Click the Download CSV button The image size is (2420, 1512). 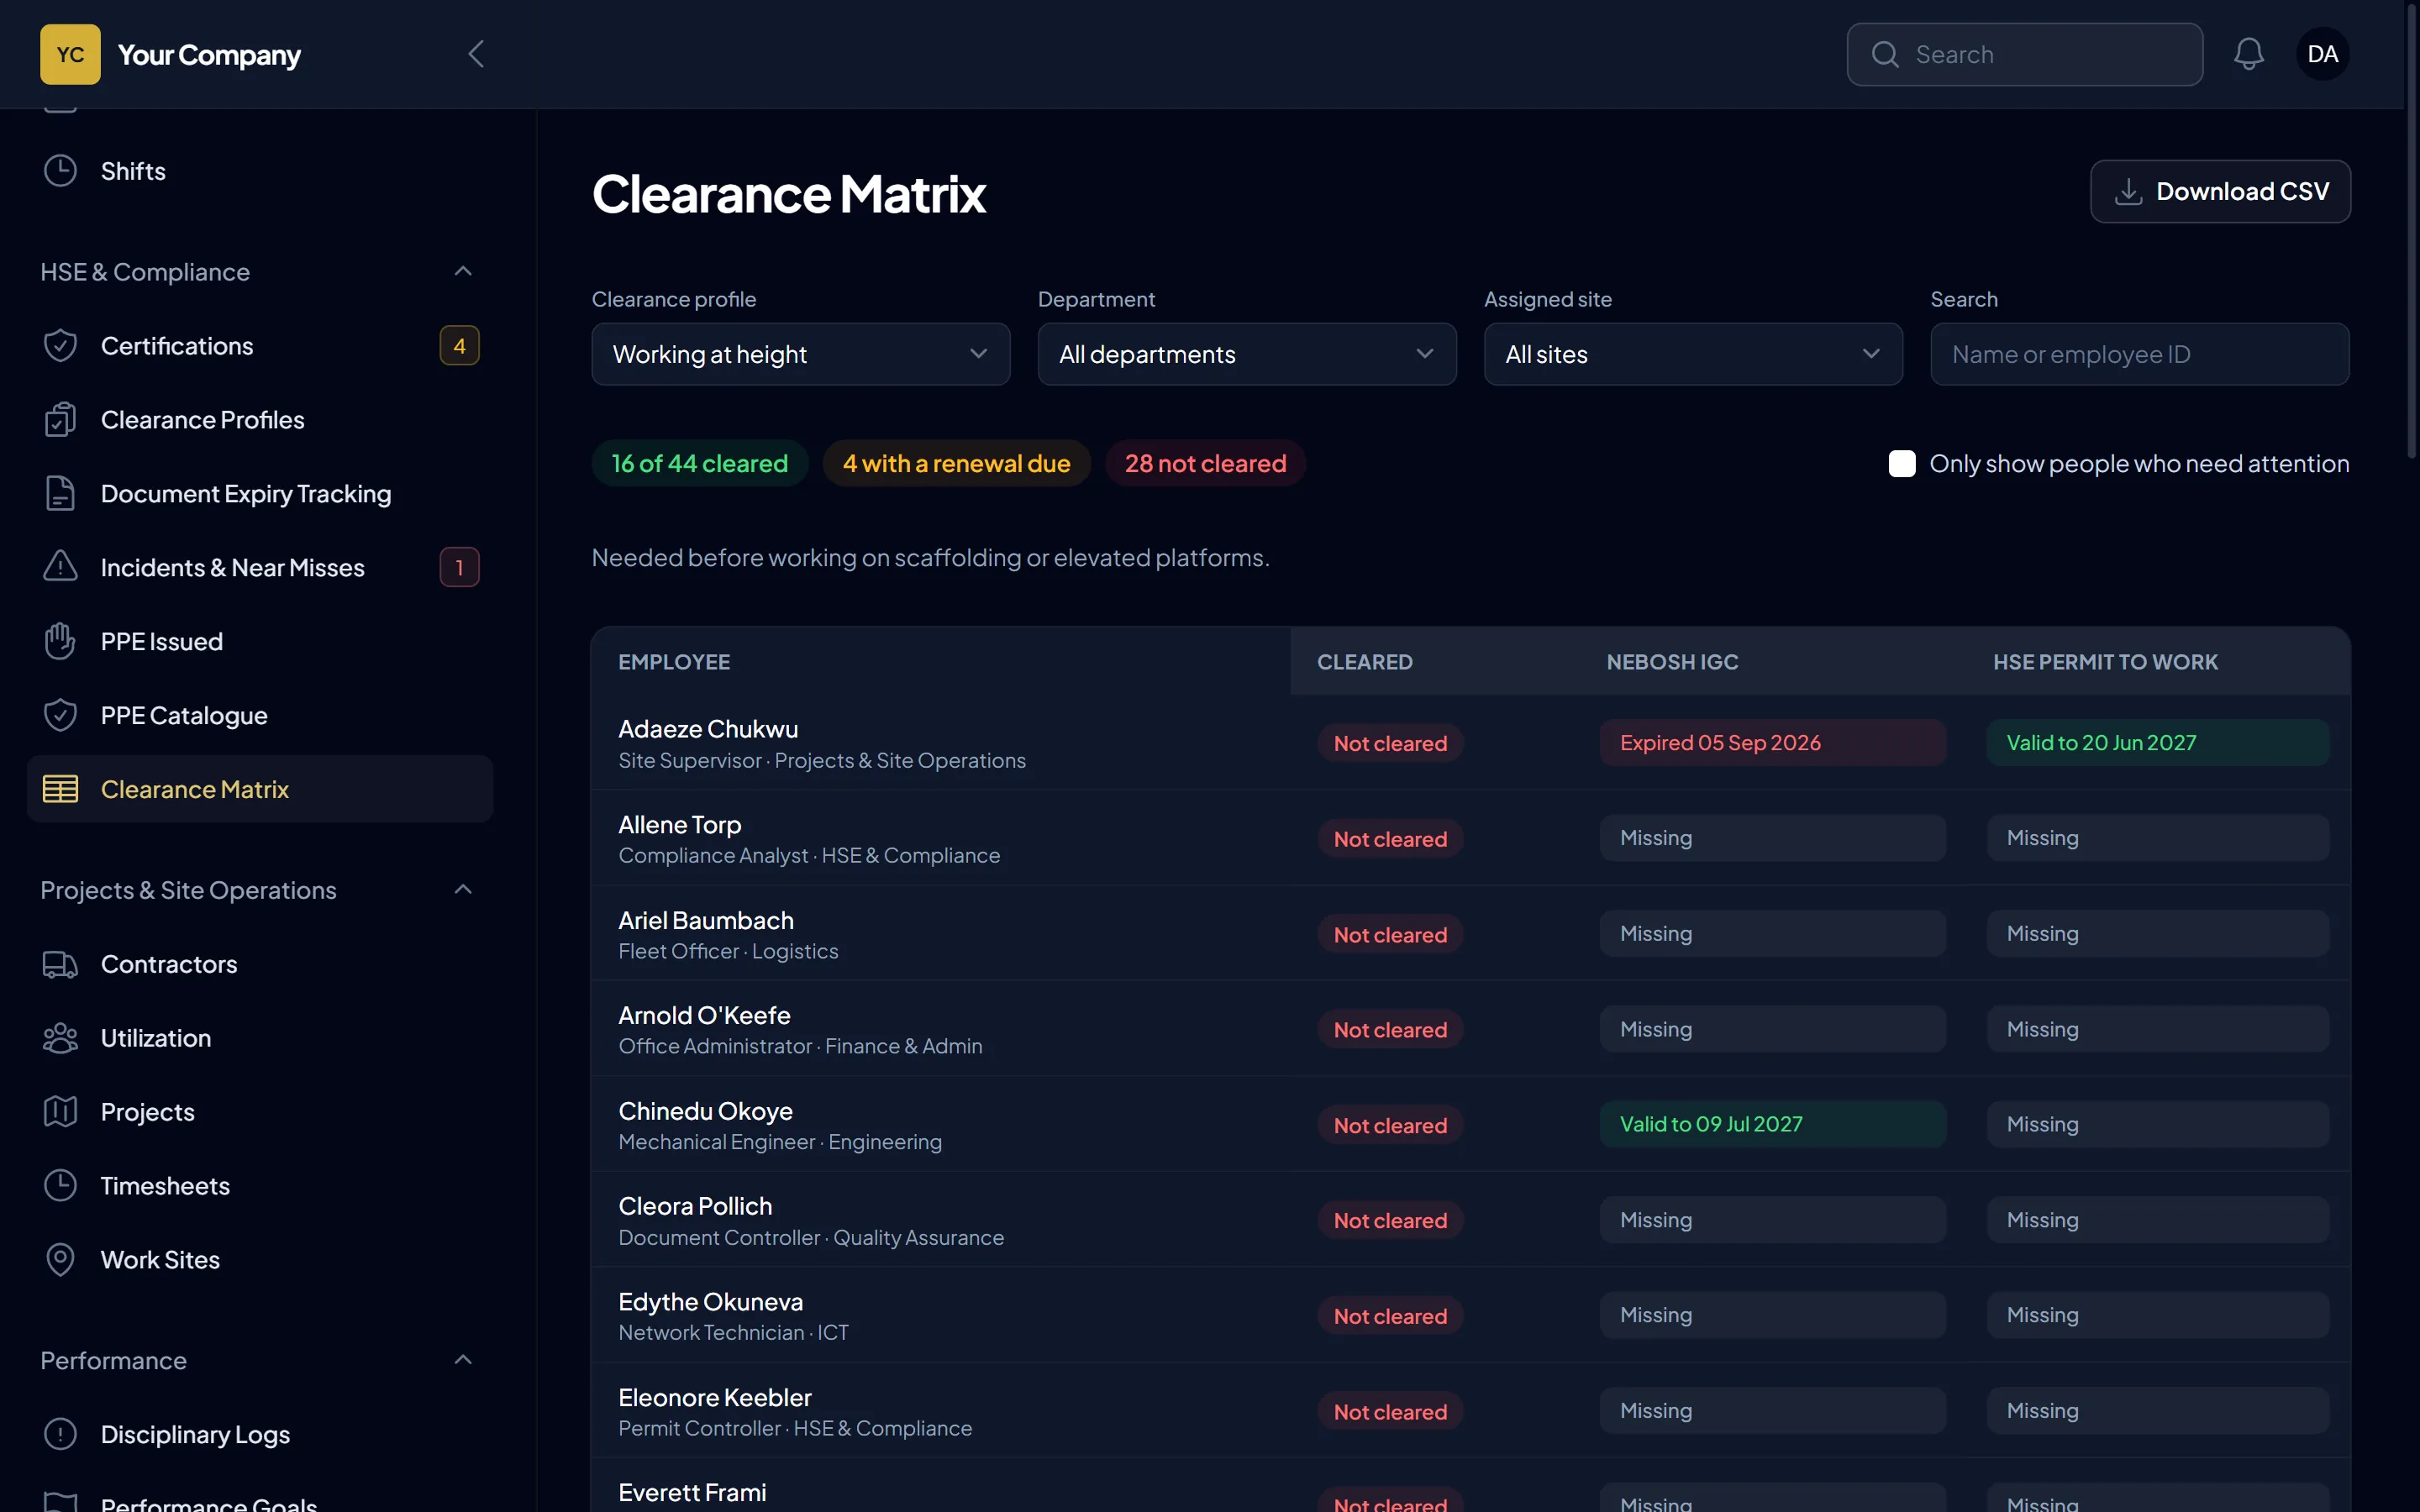coord(2219,191)
